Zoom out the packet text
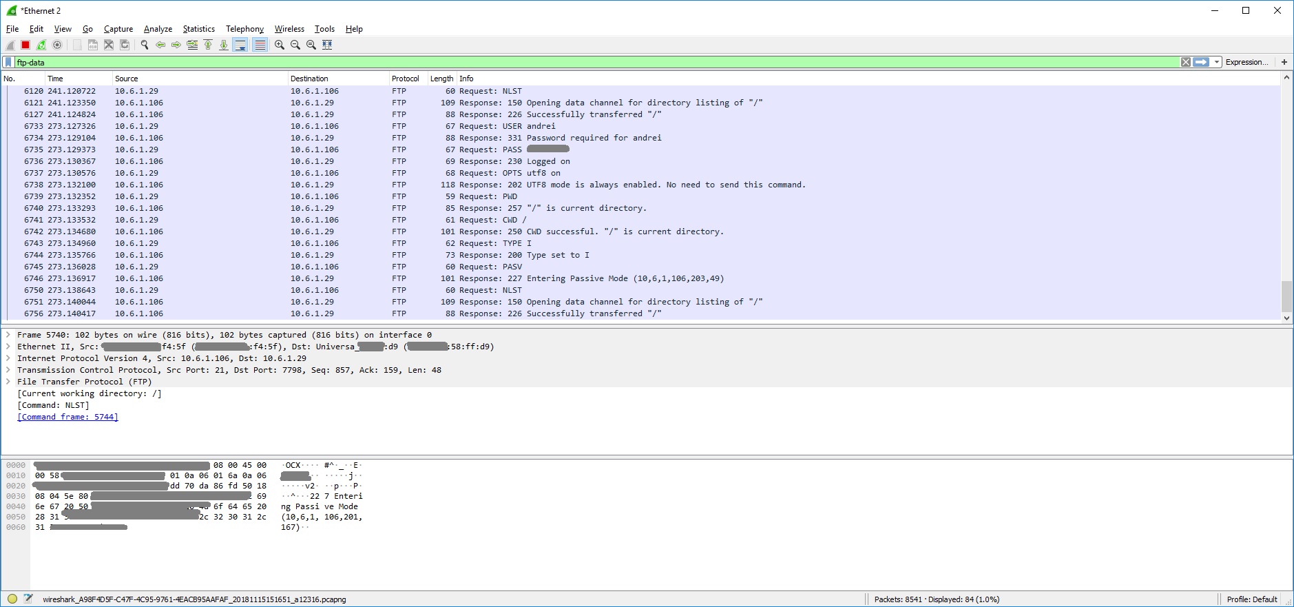The image size is (1294, 607). click(x=295, y=45)
